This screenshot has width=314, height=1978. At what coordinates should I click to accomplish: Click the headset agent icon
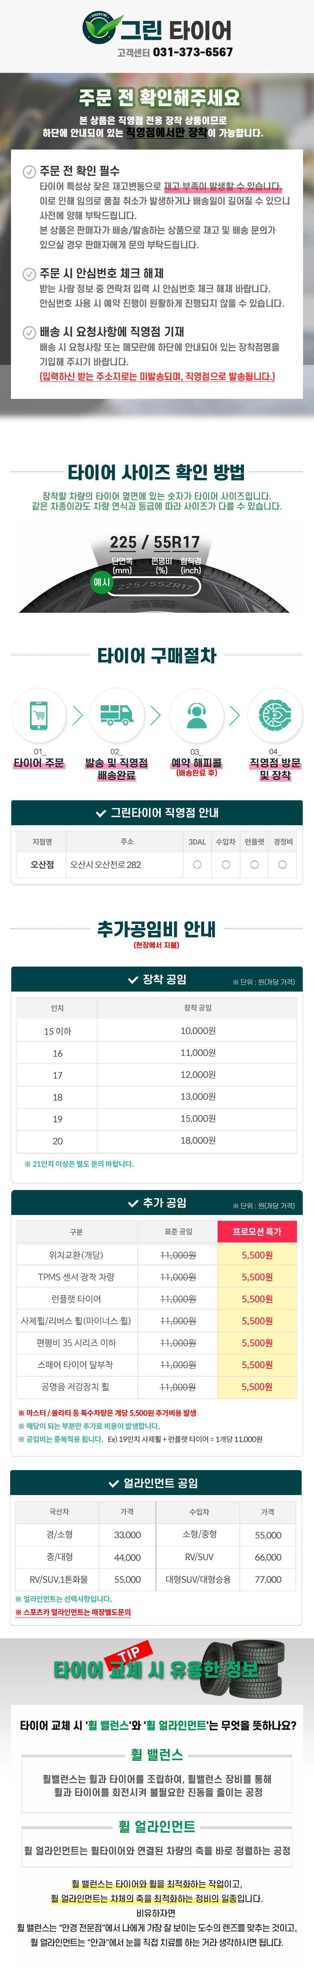point(196,714)
